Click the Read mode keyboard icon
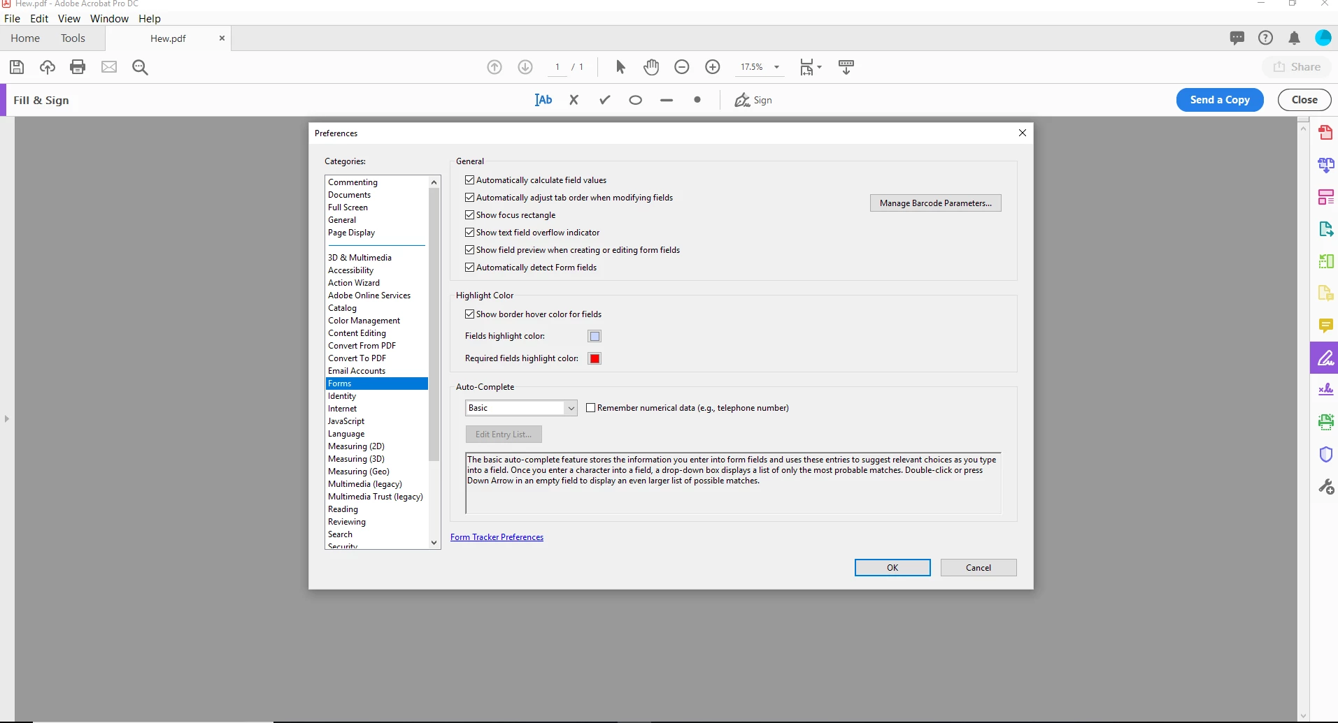Screen dimensions: 1338x723 pyautogui.click(x=846, y=67)
